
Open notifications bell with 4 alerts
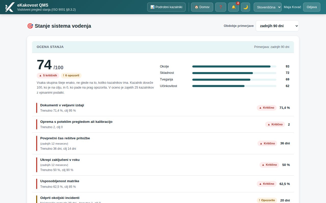coord(234,7)
